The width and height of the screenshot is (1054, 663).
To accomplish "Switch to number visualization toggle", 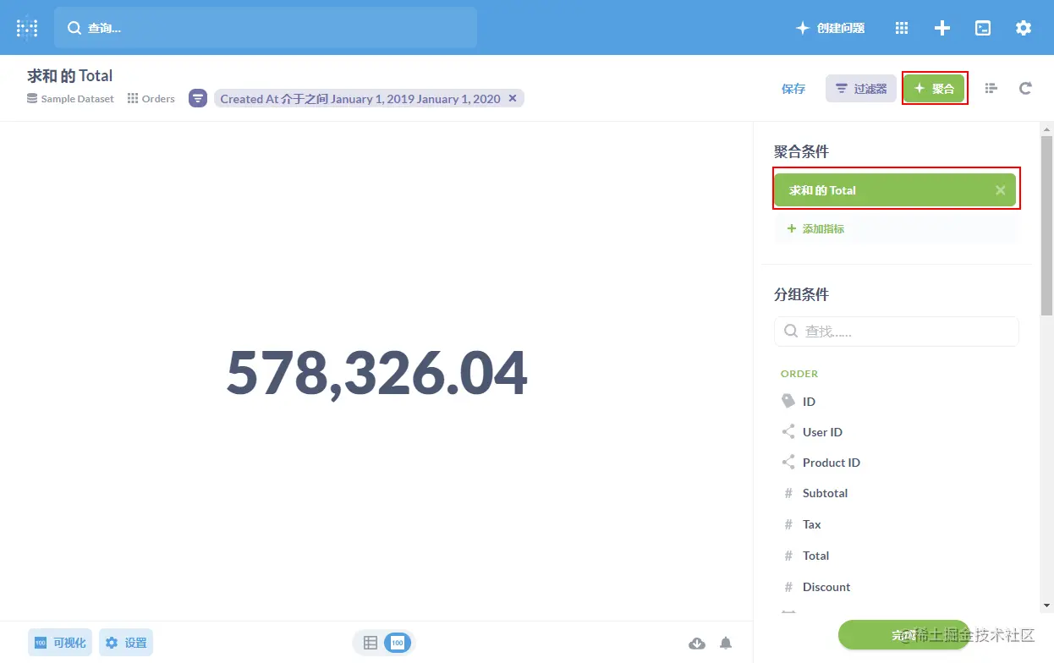I will [397, 643].
